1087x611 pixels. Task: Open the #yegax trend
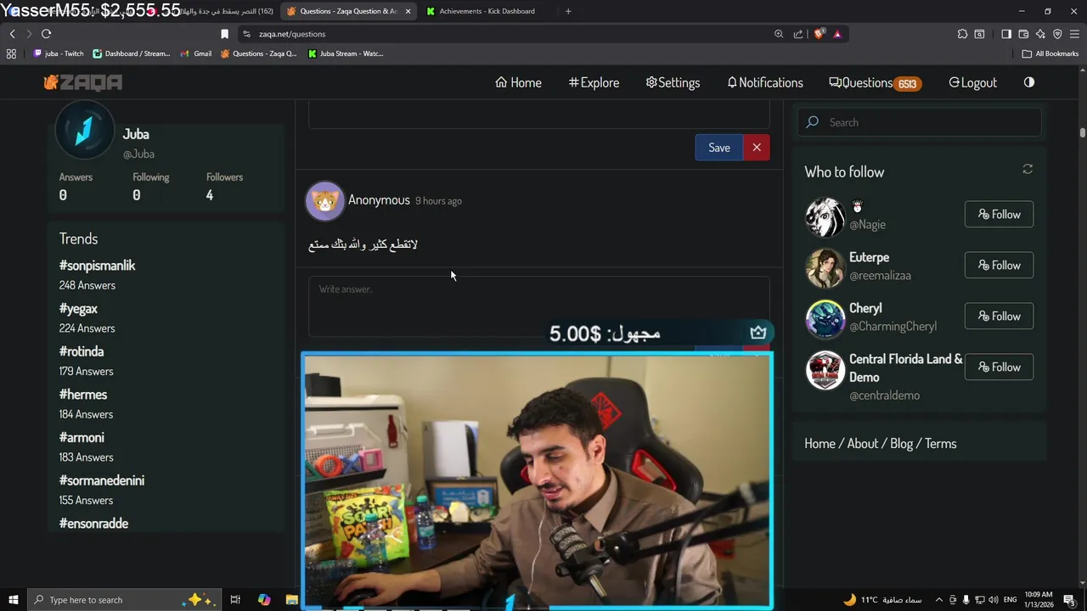78,309
